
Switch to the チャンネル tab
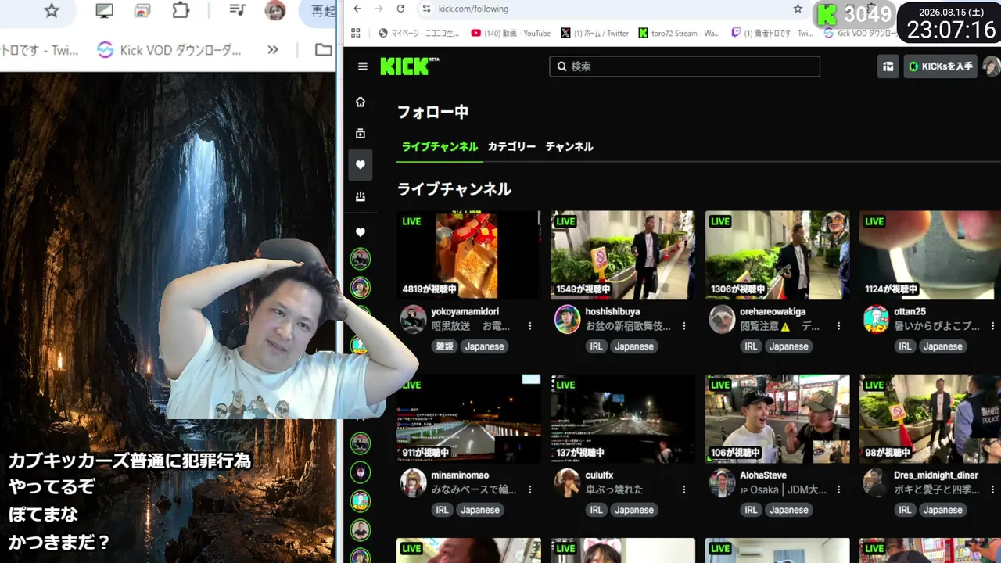pos(569,146)
